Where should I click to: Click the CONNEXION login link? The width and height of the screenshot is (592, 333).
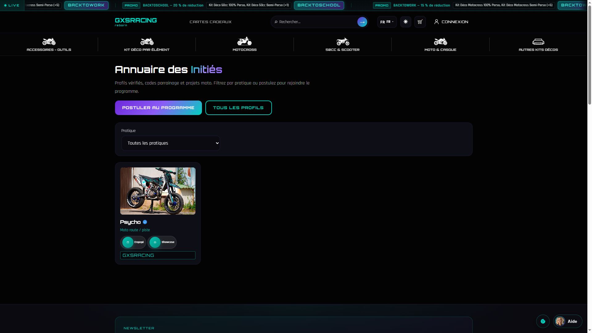(x=451, y=22)
